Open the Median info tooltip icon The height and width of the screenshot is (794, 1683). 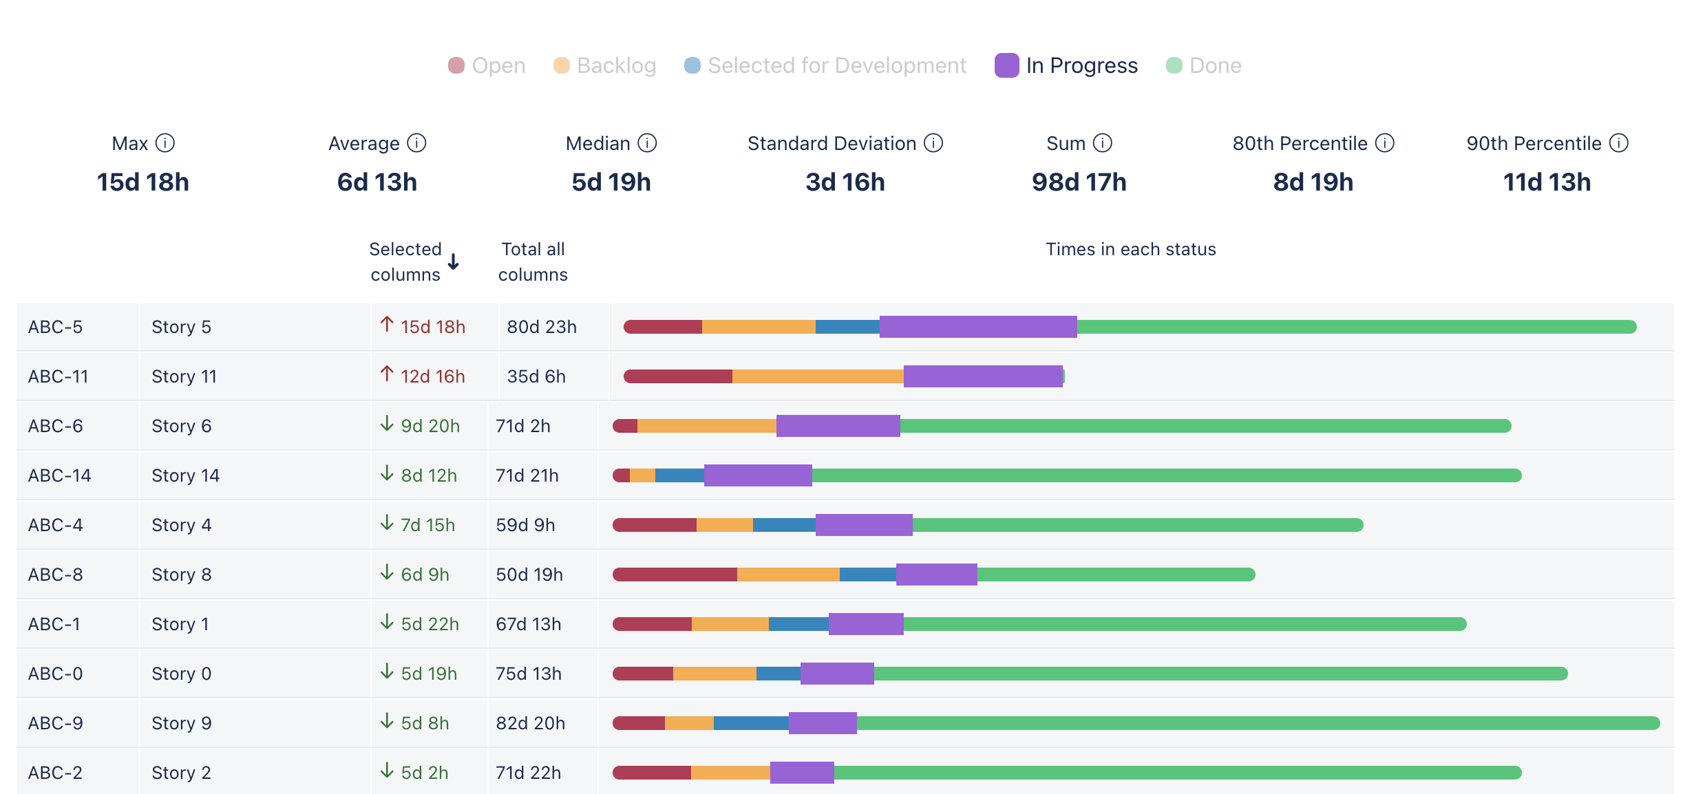[647, 143]
